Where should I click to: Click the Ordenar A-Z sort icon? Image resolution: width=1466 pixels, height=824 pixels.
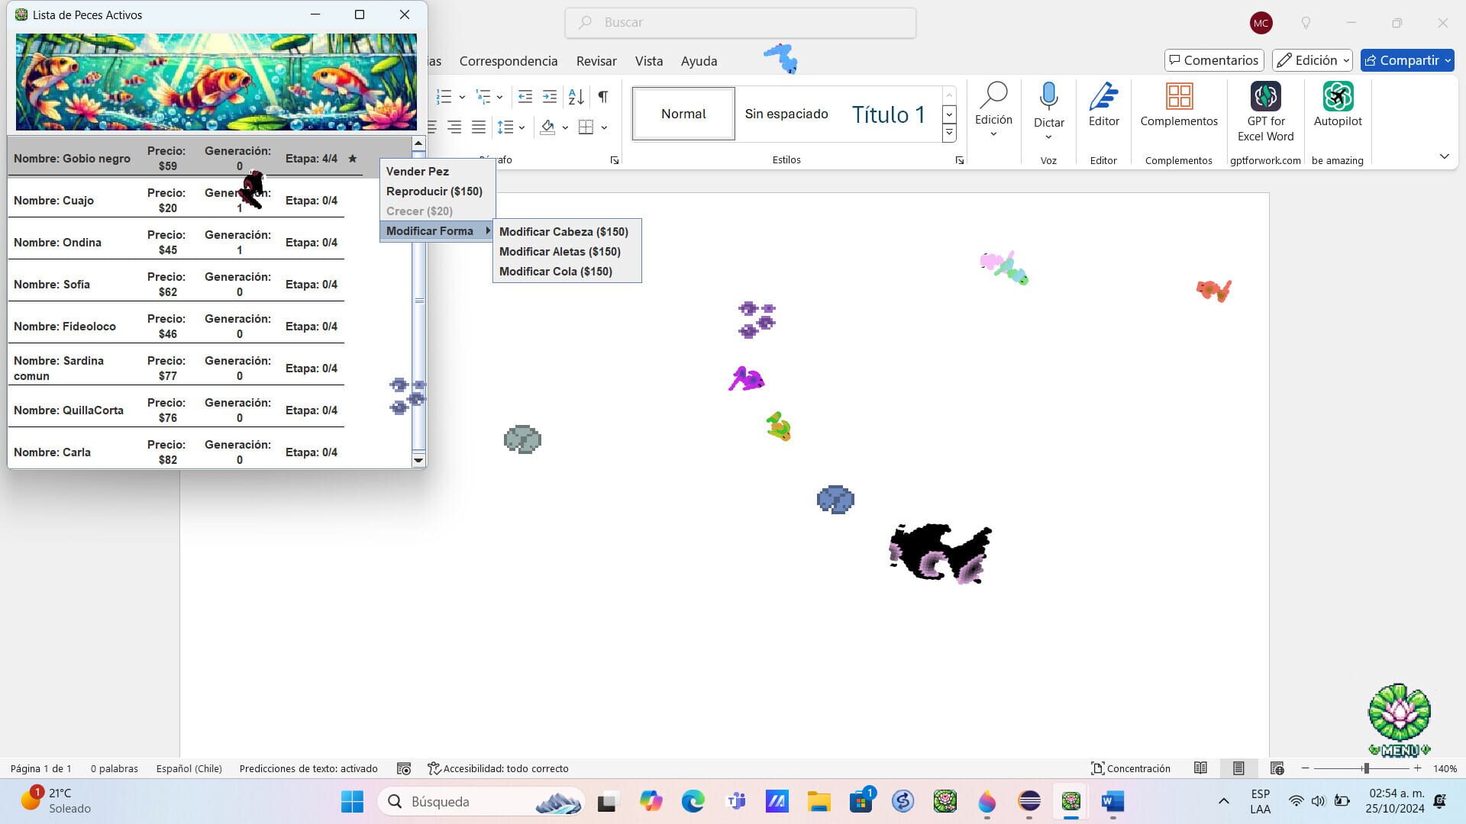576,97
